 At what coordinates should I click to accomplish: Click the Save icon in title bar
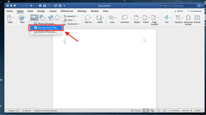[x=45, y=5]
